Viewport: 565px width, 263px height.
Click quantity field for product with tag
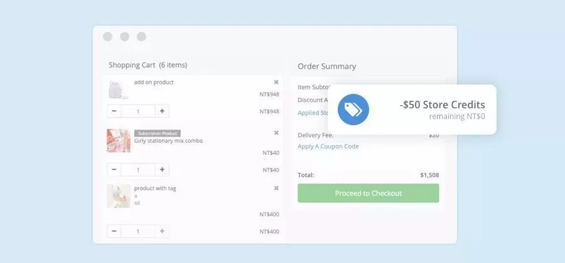pos(138,231)
